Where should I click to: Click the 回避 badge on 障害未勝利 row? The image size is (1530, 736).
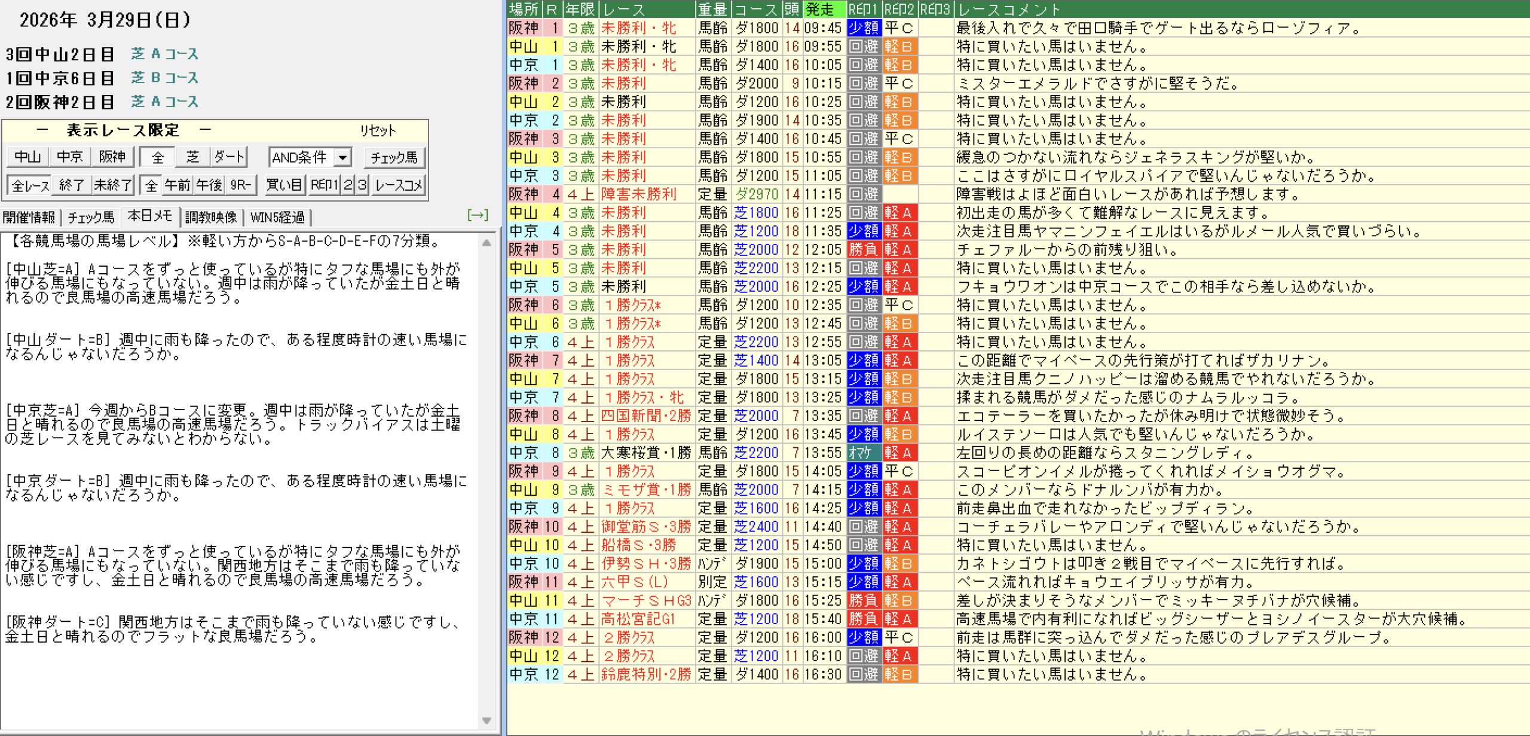(x=864, y=194)
